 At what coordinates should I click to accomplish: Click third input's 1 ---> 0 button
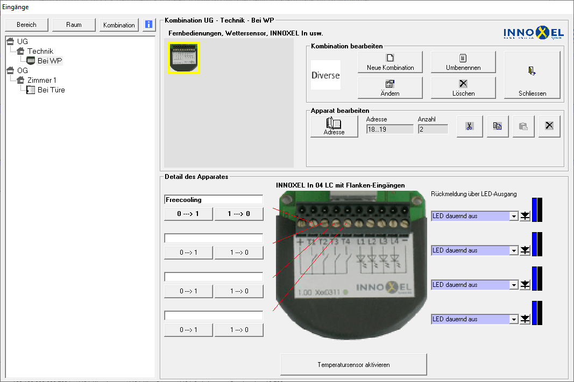239,291
